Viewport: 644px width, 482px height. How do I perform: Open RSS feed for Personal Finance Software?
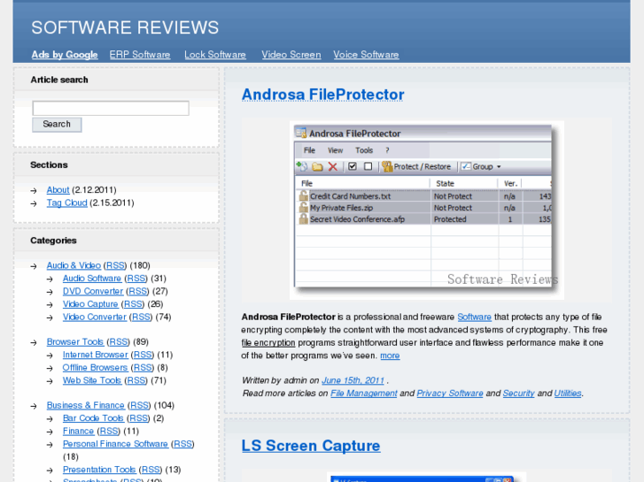182,444
